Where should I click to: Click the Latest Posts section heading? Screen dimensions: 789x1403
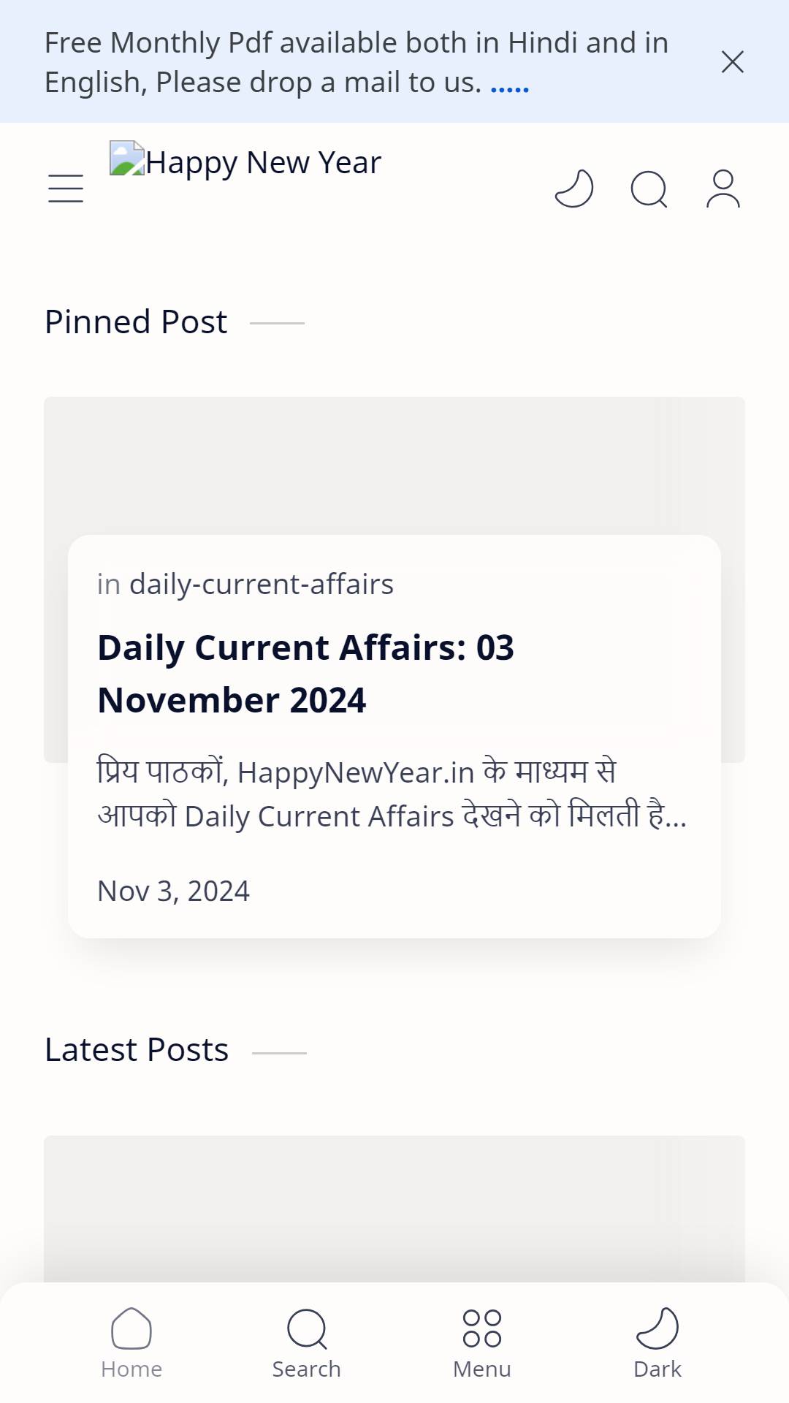coord(137,1050)
